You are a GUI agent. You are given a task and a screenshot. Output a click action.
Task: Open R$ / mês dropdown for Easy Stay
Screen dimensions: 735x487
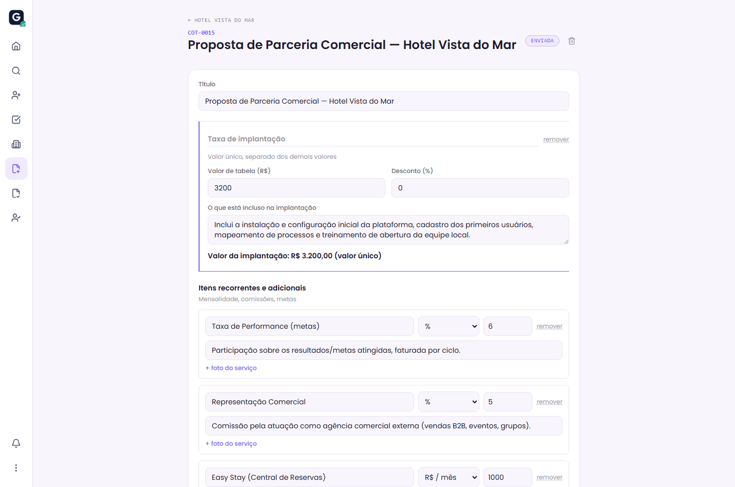pyautogui.click(x=449, y=477)
